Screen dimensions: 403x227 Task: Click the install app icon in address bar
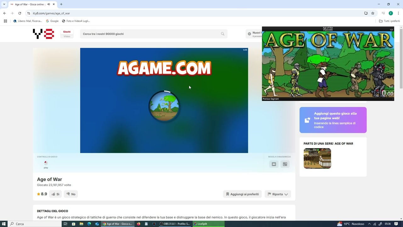pos(366,13)
